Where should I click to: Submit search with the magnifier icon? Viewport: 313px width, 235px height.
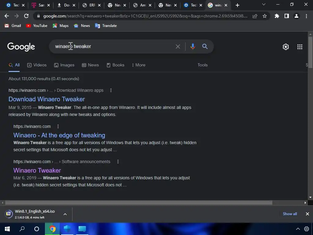pos(205,47)
